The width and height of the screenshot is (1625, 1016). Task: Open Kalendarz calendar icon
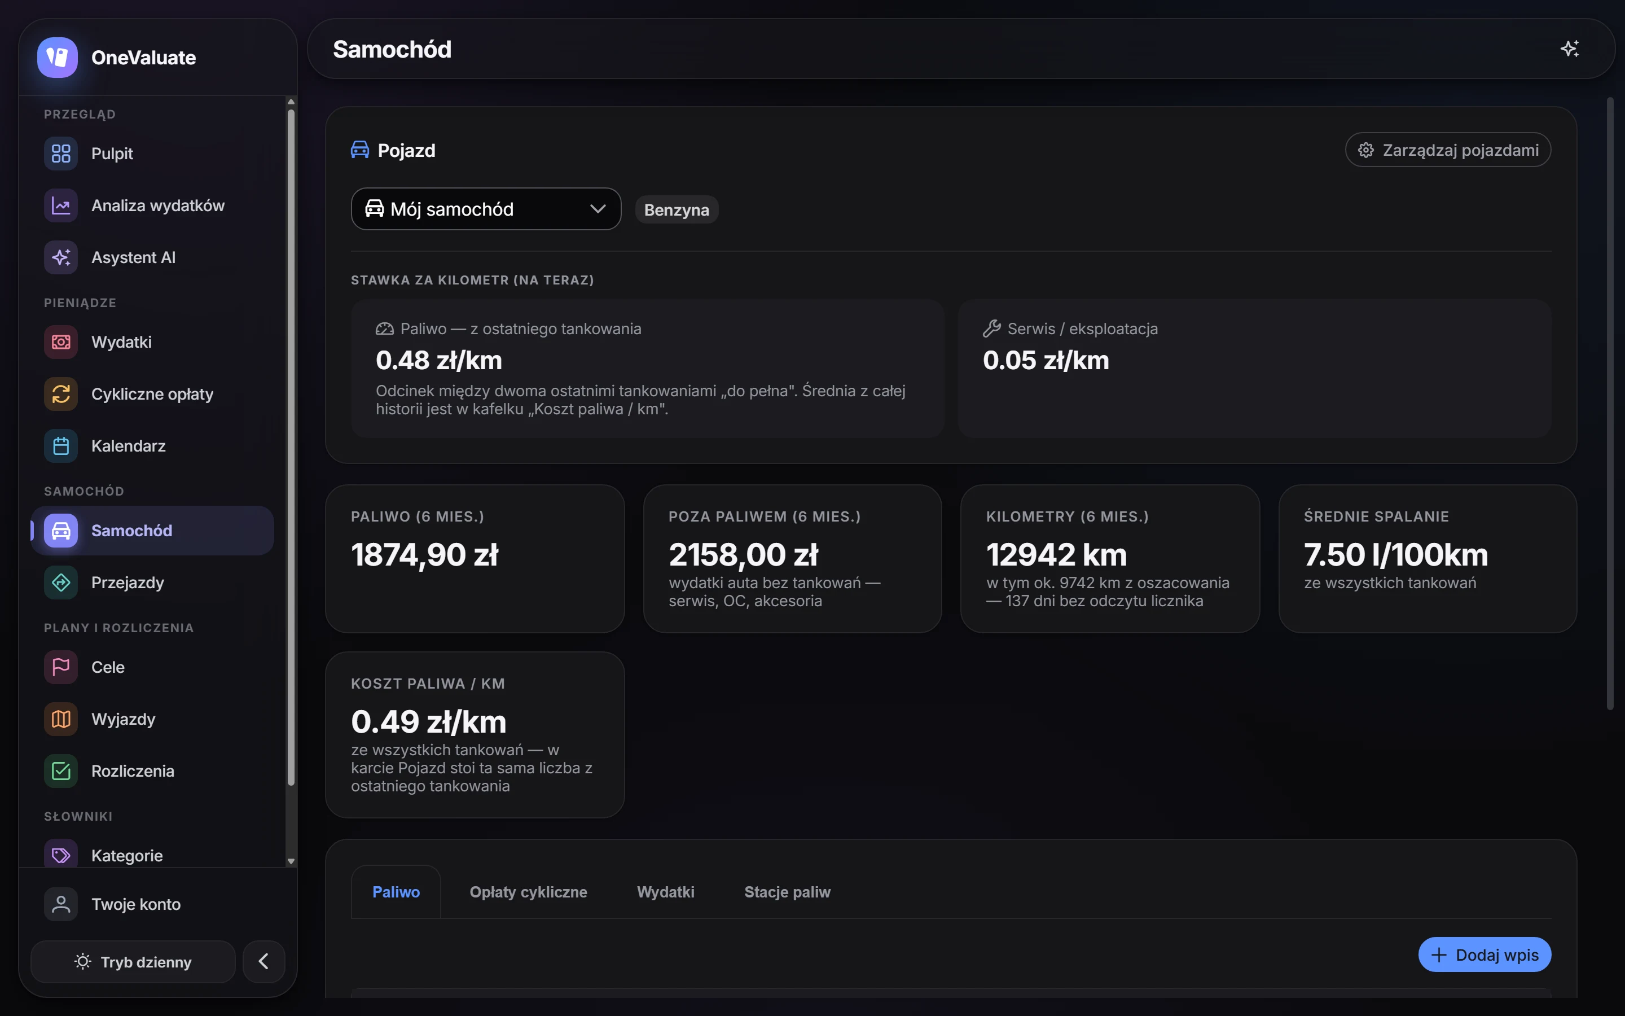61,446
